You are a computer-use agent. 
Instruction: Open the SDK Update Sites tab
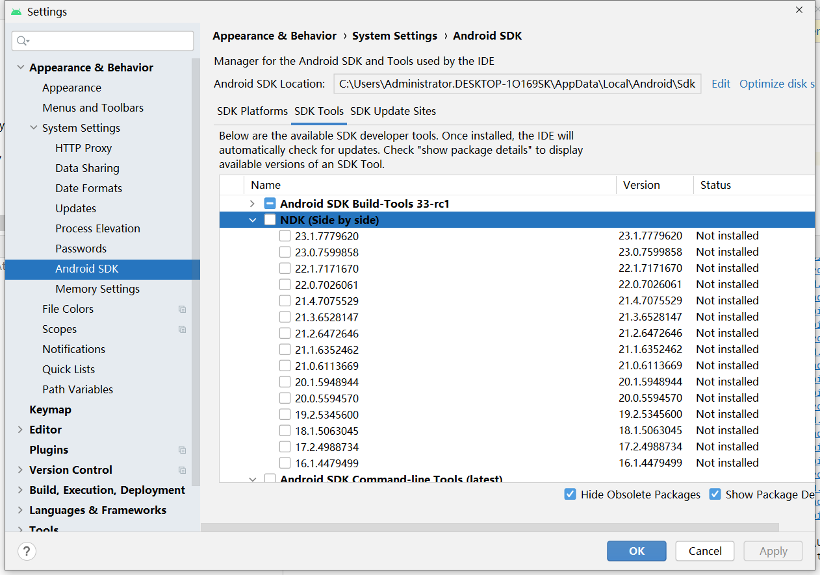393,111
